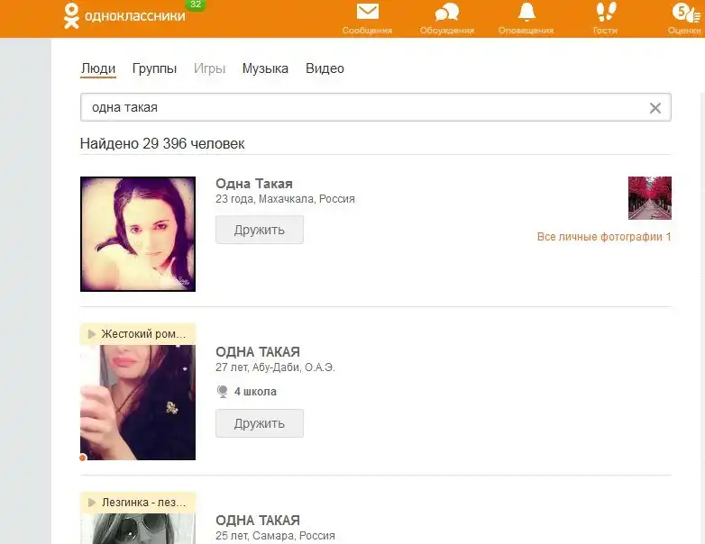Screen dimensions: 705x544
Task: Play Жестокий ром... music status
Action: pos(91,334)
